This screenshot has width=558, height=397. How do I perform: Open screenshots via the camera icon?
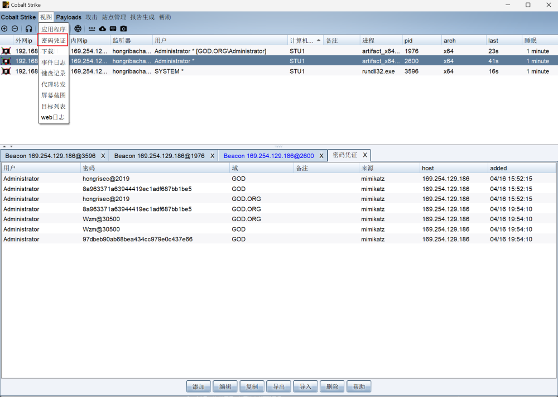pos(123,28)
